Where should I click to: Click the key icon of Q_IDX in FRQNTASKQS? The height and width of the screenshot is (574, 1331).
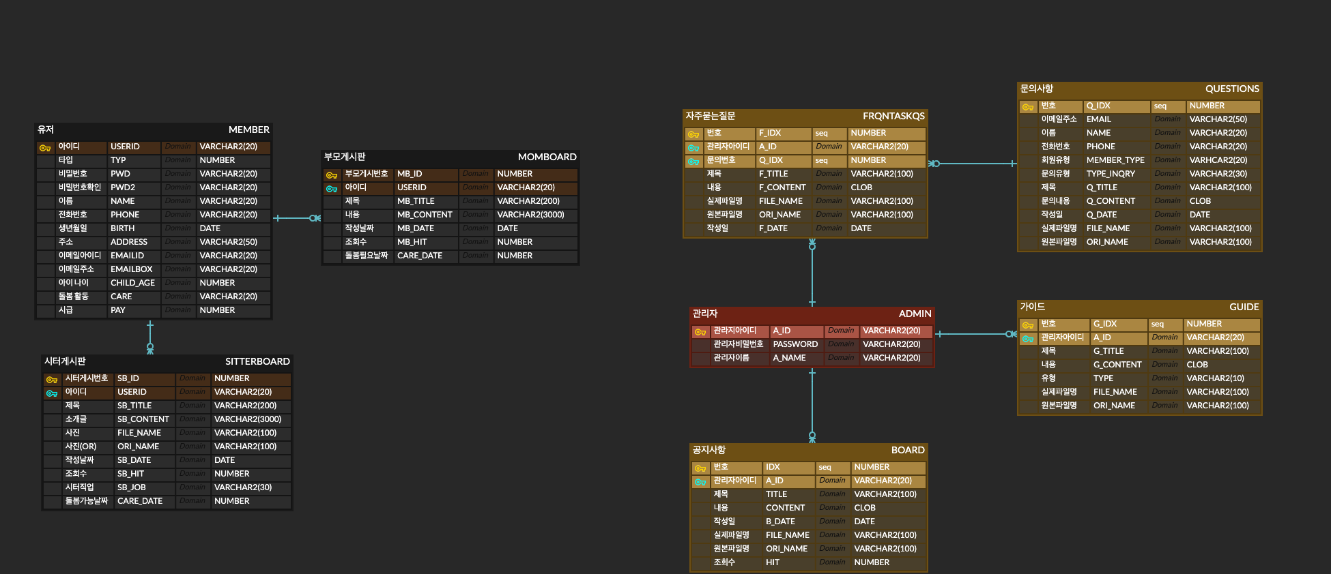click(693, 161)
